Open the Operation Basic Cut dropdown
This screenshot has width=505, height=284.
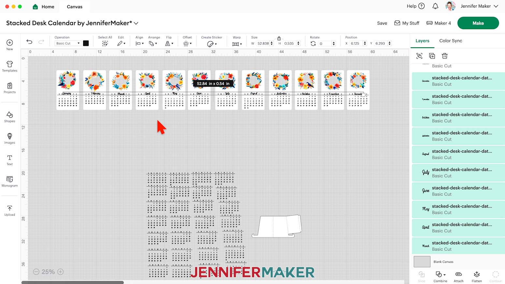click(x=68, y=43)
